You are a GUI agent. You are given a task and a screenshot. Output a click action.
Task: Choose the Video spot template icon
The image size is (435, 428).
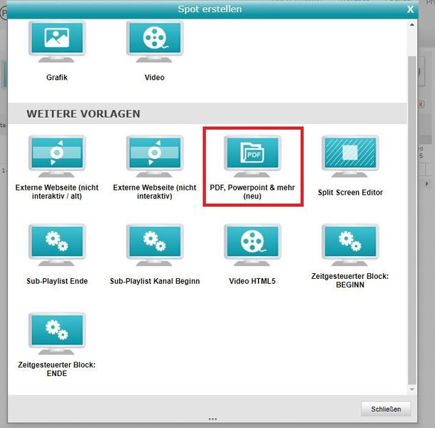pos(155,41)
